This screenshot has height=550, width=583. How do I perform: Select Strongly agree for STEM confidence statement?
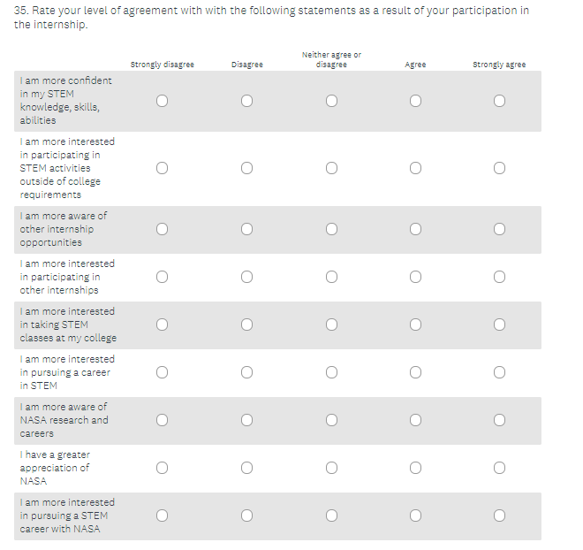pyautogui.click(x=499, y=101)
